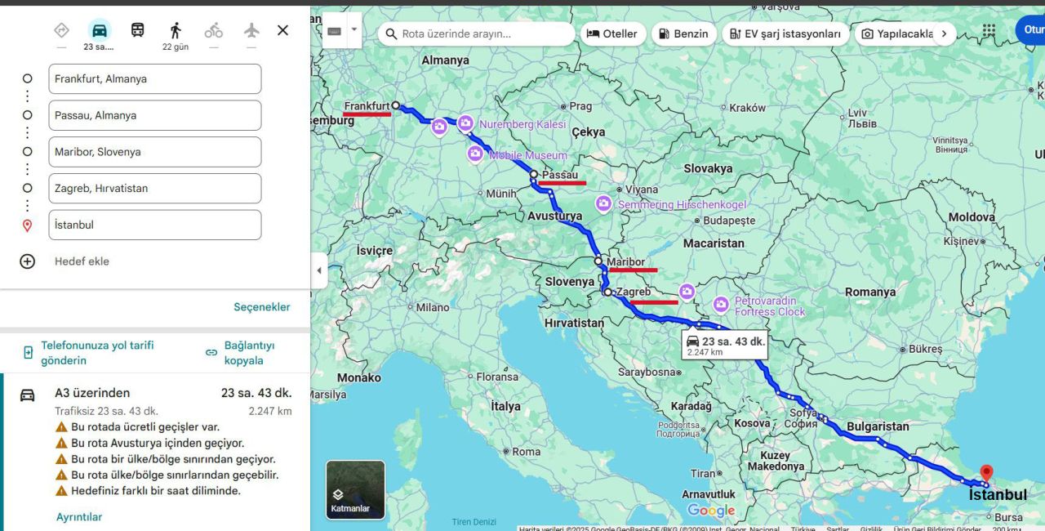Search along route field
Viewport: 1045px width, 531px height.
(x=477, y=33)
